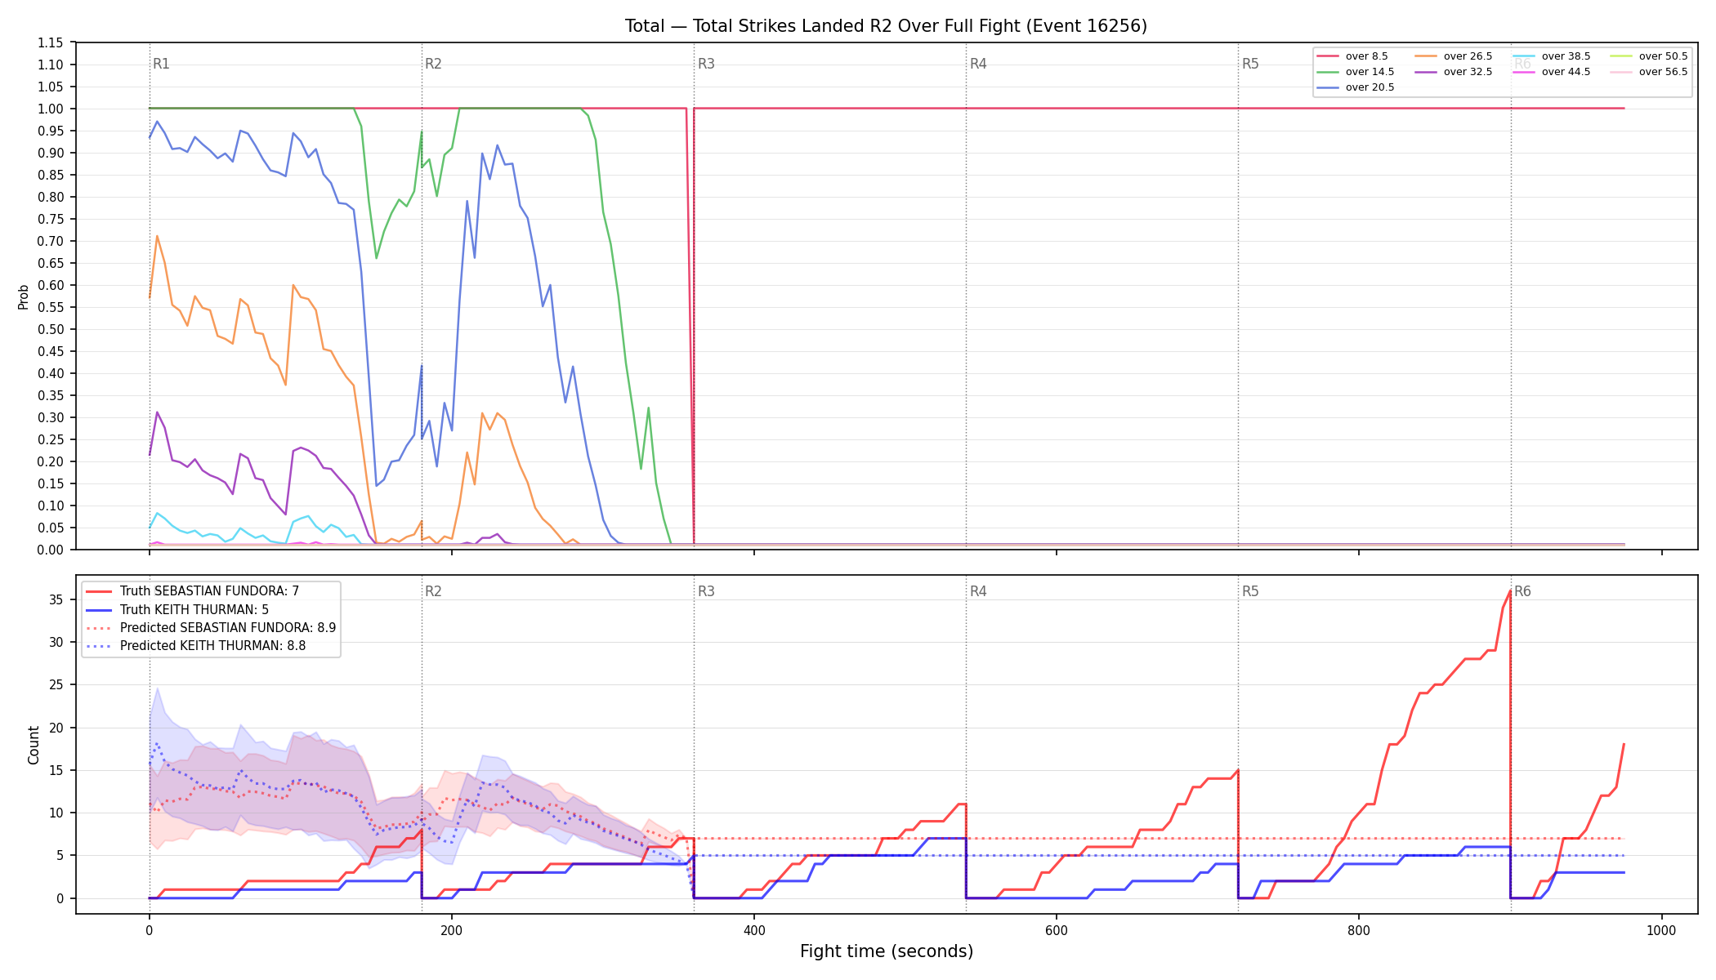The height and width of the screenshot is (980, 1716).
Task: Click the R1 round marker in top chart
Action: click(161, 64)
